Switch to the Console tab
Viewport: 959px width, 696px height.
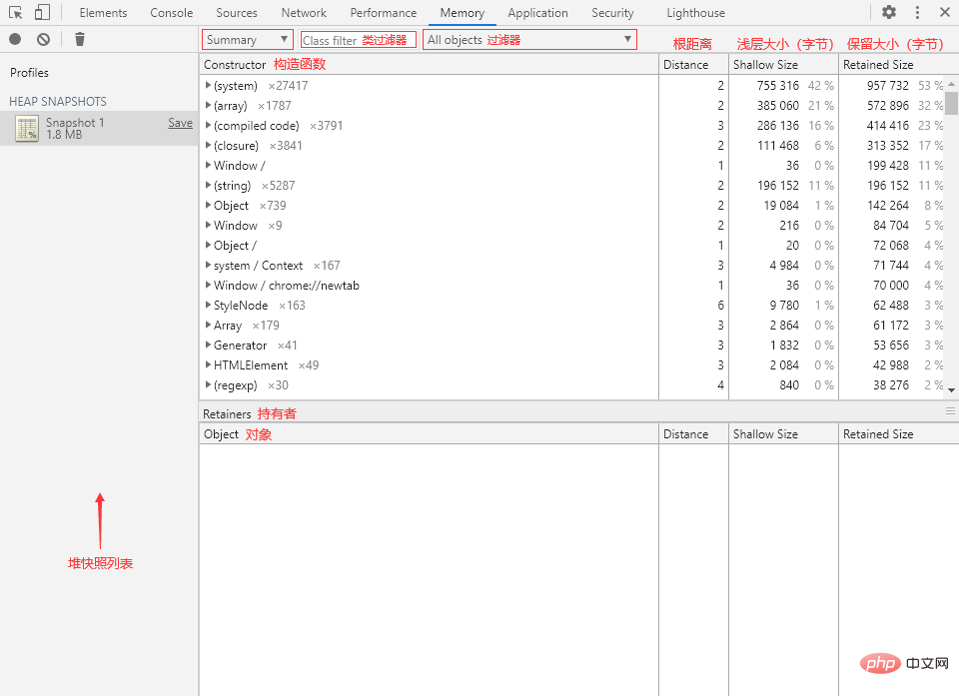click(171, 13)
